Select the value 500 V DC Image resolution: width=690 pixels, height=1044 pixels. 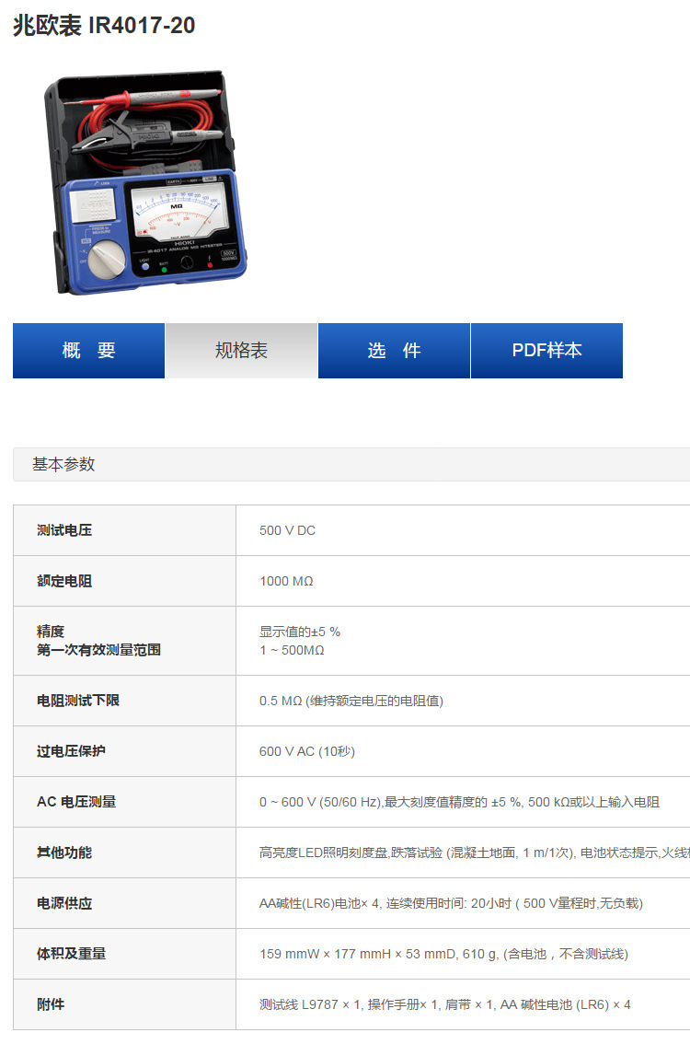click(287, 530)
